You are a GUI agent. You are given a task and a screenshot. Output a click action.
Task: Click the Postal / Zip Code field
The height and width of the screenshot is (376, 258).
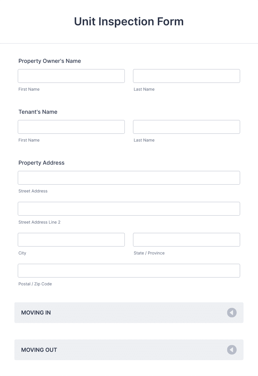tap(129, 270)
